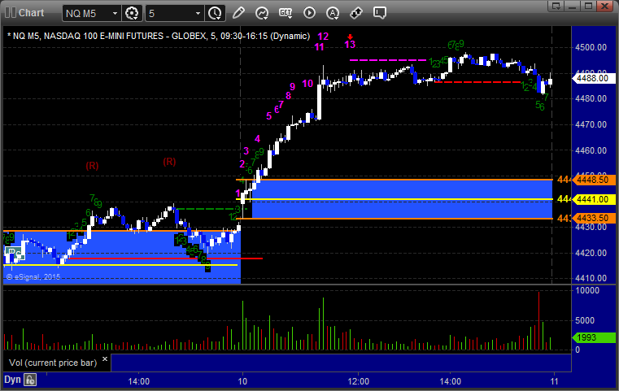Minimize the chart window
619x391 pixels.
tap(573, 6)
